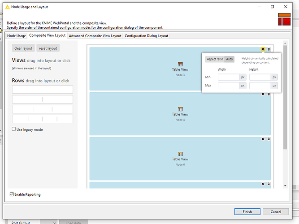Click the warning icon in the title bar
The image size is (299, 224).
[8, 7]
